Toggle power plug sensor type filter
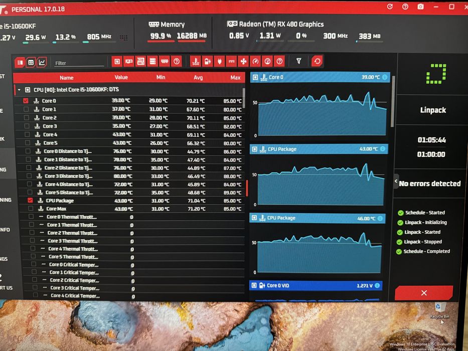This screenshot has width=468, height=351. click(219, 62)
